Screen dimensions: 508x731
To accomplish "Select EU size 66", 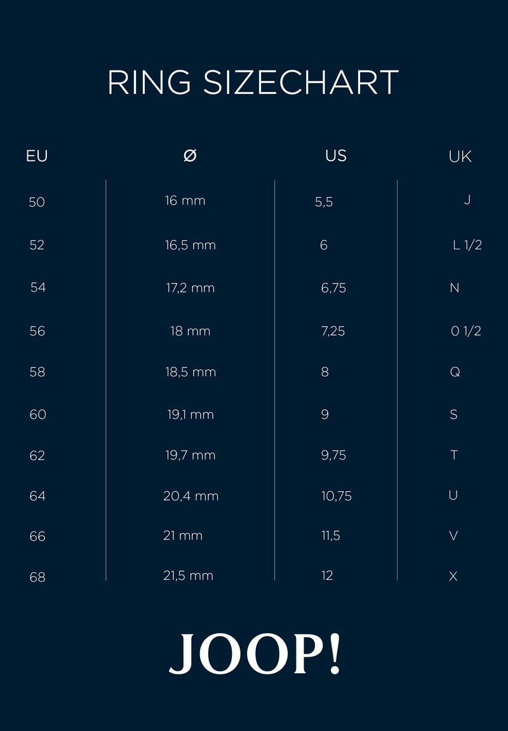I will pyautogui.click(x=37, y=537).
